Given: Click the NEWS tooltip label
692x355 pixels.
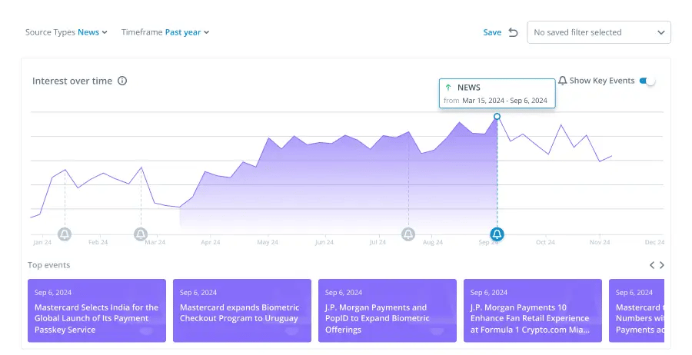Looking at the screenshot, I should 469,88.
